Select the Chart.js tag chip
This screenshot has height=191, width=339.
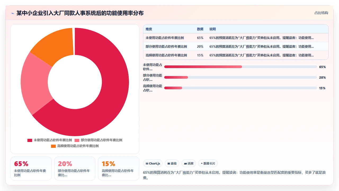153,163
